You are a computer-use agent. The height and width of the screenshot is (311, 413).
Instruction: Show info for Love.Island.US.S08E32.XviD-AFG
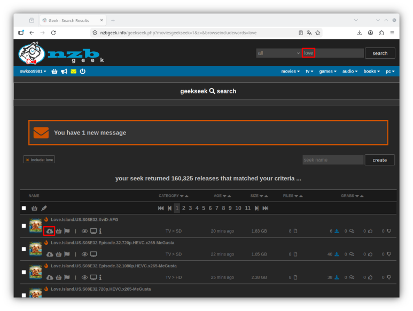point(100,231)
